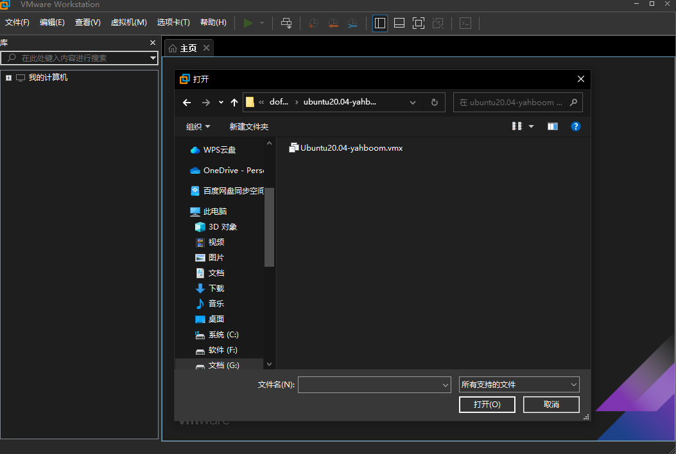676x454 pixels.
Task: Click the power on play toolbar icon
Action: (248, 23)
